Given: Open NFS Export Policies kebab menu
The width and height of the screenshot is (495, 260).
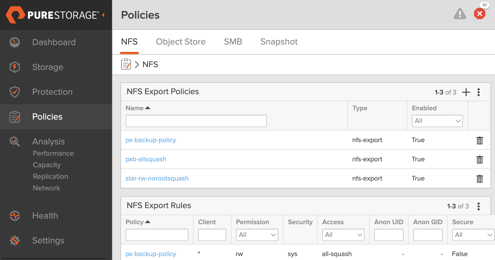Looking at the screenshot, I should click(479, 92).
